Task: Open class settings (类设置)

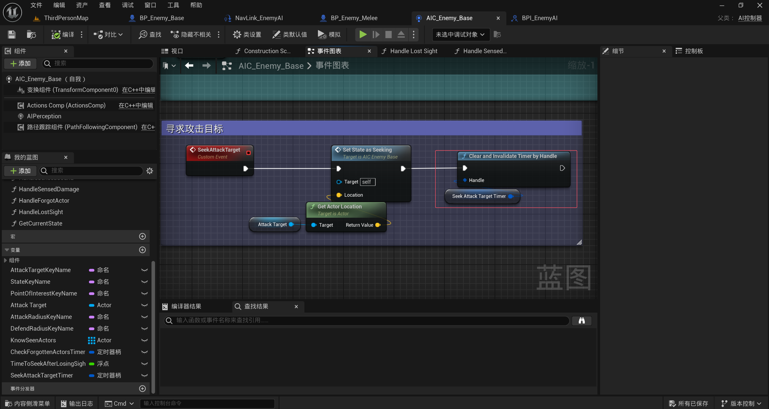Action: 247,35
